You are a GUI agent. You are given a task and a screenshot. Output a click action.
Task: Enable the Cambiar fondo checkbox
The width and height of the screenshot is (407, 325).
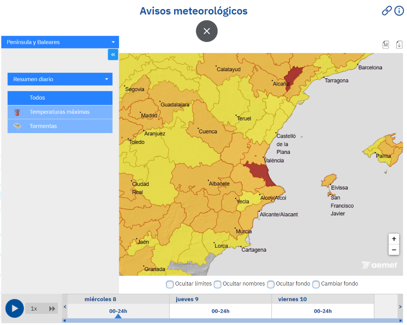(316, 284)
